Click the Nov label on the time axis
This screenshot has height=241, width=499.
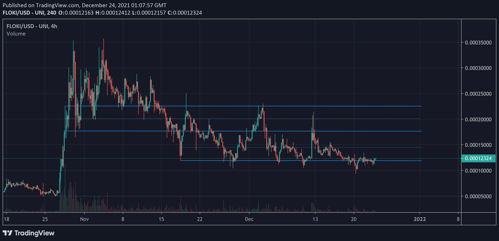tap(84, 219)
